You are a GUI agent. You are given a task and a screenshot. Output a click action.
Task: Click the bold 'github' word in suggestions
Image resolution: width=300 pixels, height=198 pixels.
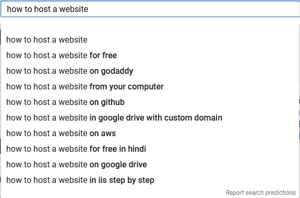pos(113,102)
